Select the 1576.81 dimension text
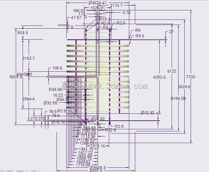The height and width of the screenshot is (172, 209). 97,8
